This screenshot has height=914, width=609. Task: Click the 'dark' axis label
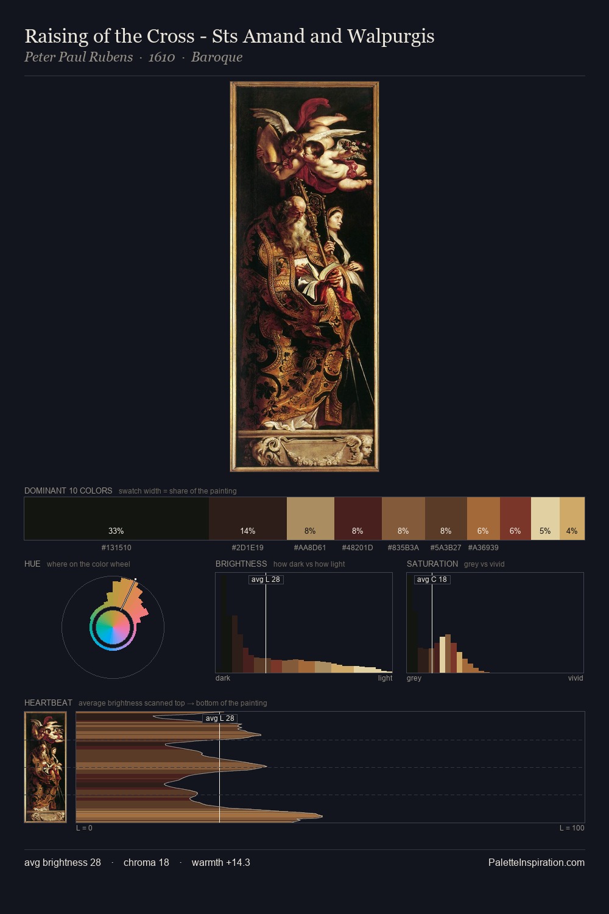[223, 678]
